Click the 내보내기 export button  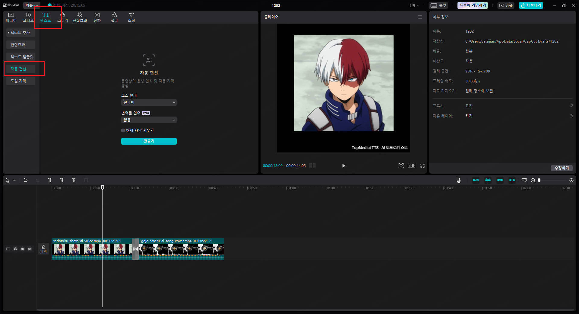point(531,5)
